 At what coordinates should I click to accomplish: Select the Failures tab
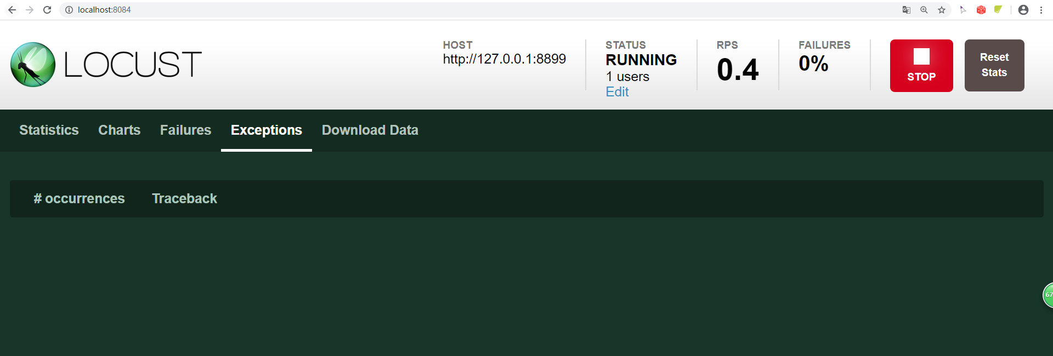[185, 130]
